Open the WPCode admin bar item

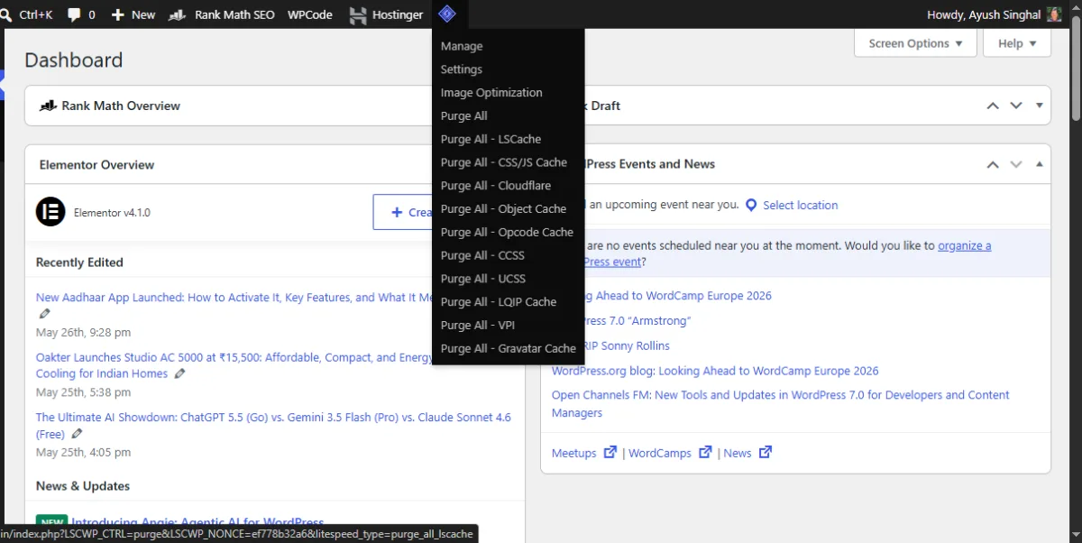click(x=310, y=14)
